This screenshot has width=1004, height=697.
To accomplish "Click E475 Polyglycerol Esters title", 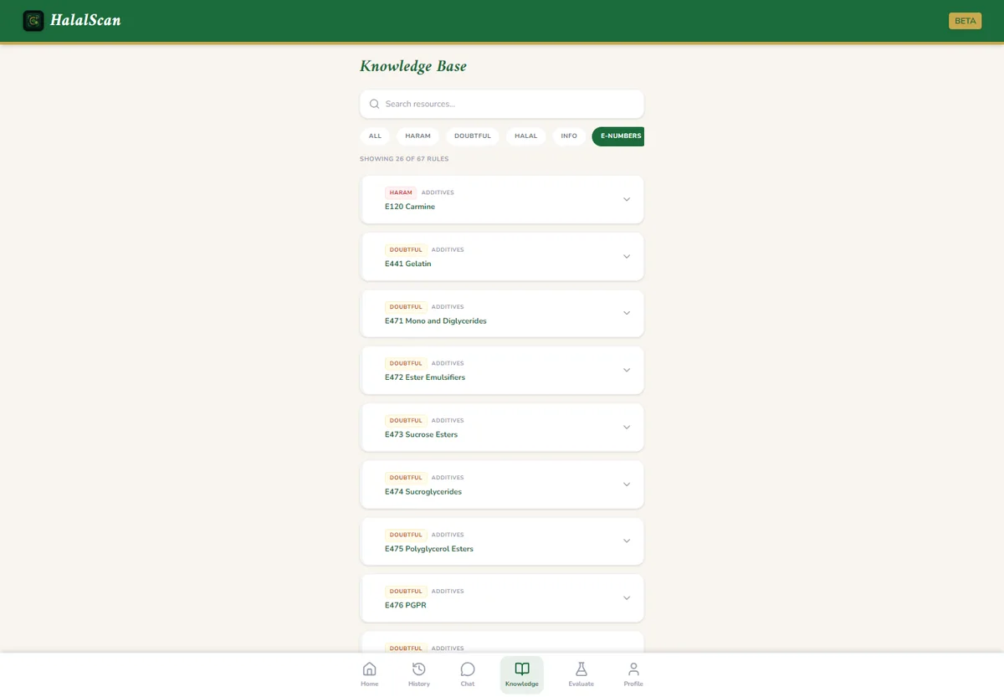I will [x=429, y=549].
